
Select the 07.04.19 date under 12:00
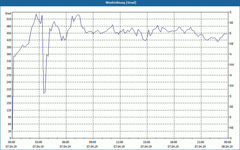(x=119, y=147)
